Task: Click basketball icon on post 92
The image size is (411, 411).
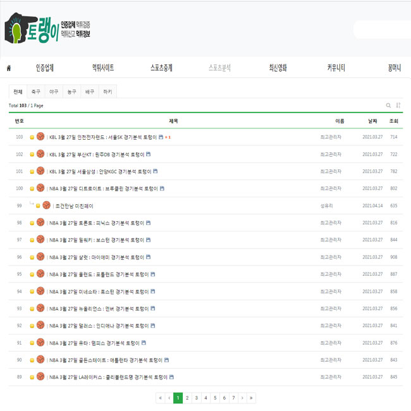Action: [x=40, y=325]
